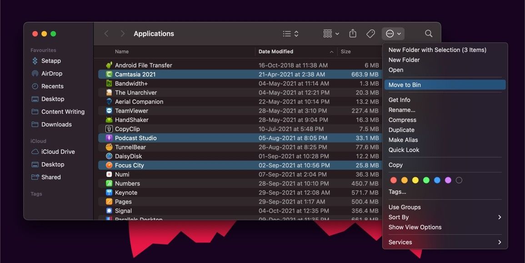Screen dimensions: 525x263
Task: Expand the Sort By submenu
Action: (445, 217)
